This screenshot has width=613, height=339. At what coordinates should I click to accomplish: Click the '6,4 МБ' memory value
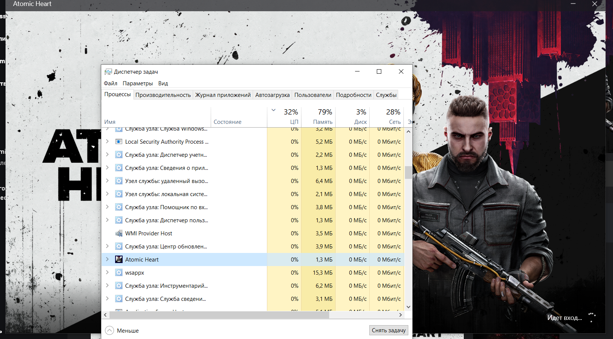[324, 181]
